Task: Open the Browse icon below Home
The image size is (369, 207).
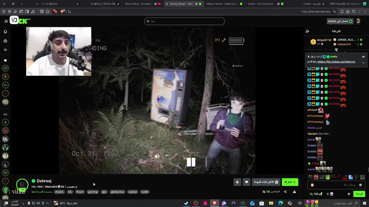Action: point(5,41)
